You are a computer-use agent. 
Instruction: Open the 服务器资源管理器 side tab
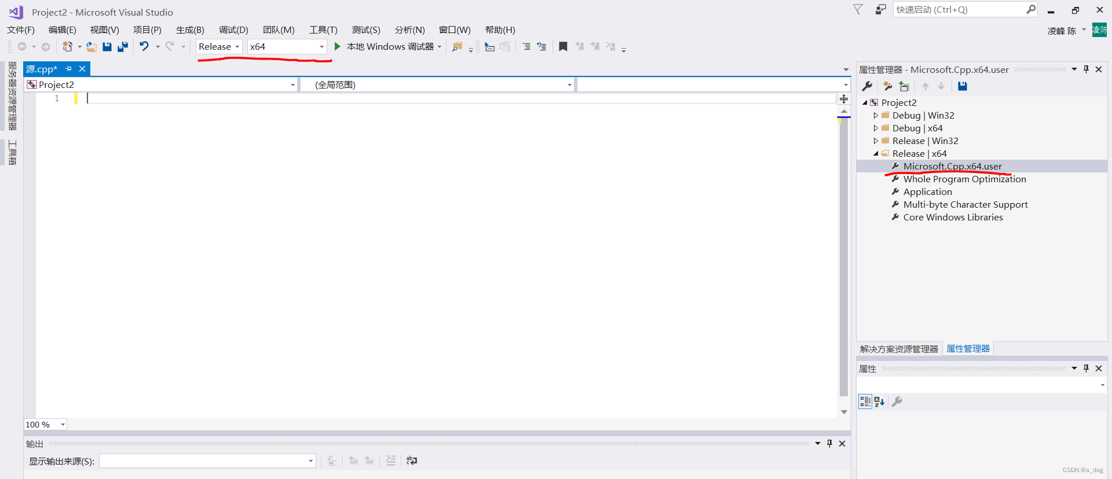(12, 96)
